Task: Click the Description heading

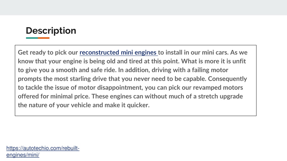Action: [x=51, y=31]
